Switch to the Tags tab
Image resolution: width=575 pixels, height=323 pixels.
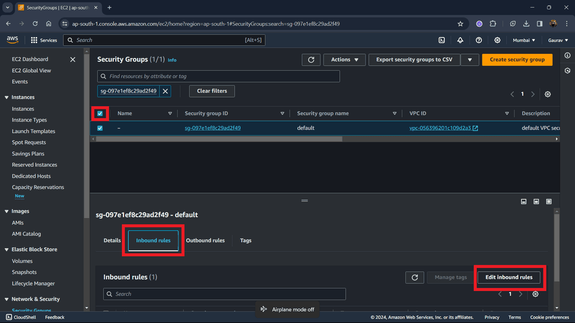(x=246, y=241)
